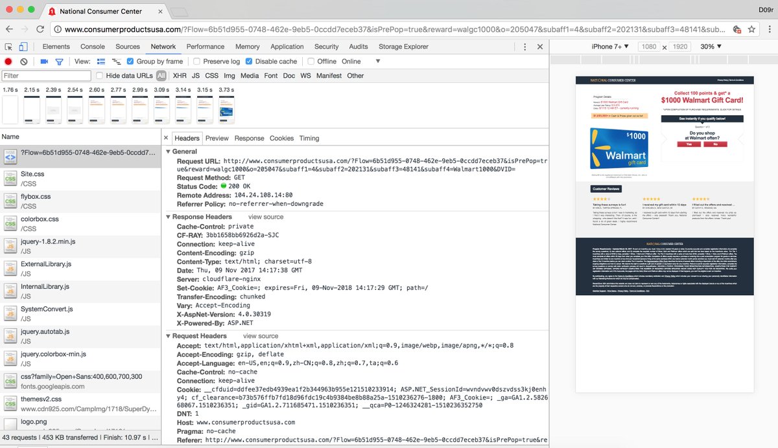Open the Online throttling dropdown
The width and height of the screenshot is (778, 448).
[x=361, y=62]
